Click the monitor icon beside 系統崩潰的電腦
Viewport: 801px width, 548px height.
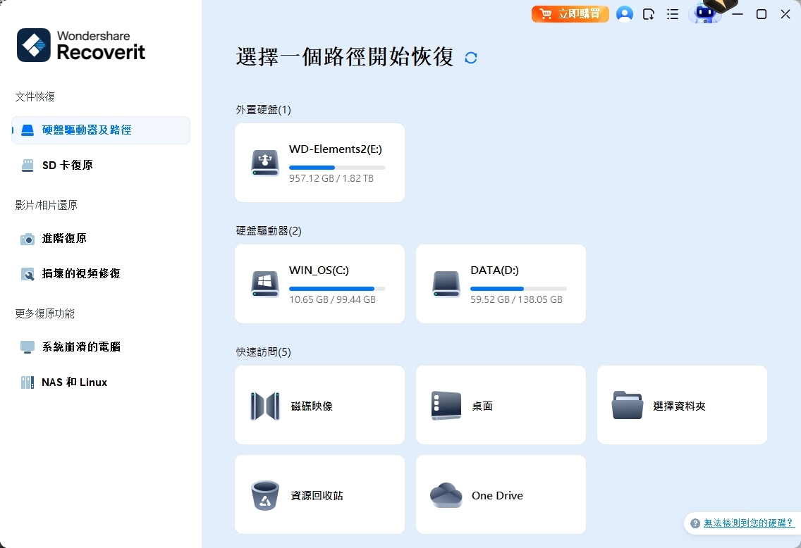tap(27, 347)
